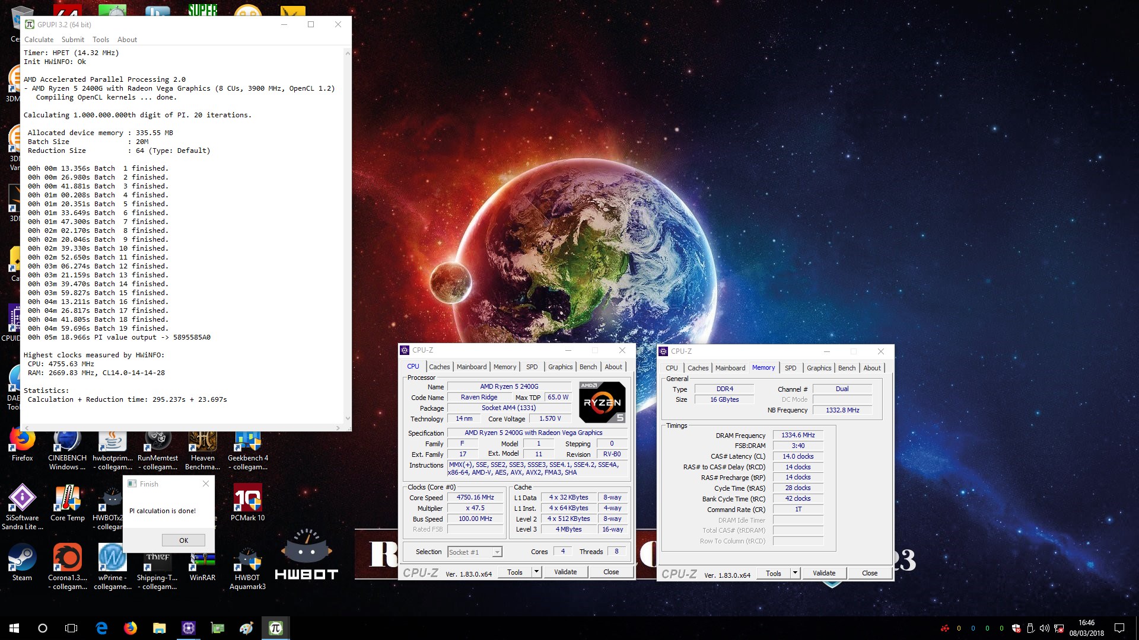The height and width of the screenshot is (640, 1139).
Task: Open the Submit menu in GPUPI
Action: point(73,40)
